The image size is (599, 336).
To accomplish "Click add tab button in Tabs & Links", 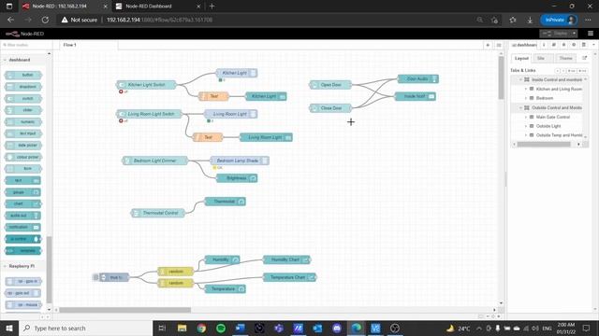I will pos(572,71).
